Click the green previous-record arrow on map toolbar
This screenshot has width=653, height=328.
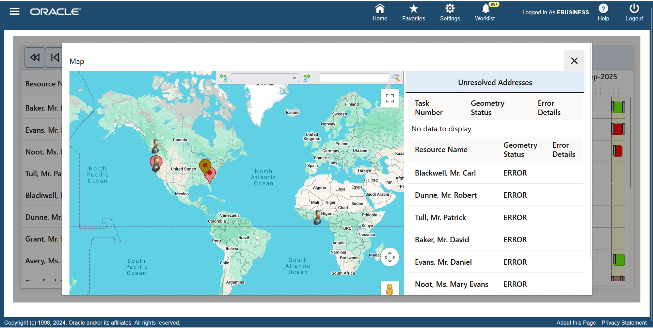(x=223, y=78)
